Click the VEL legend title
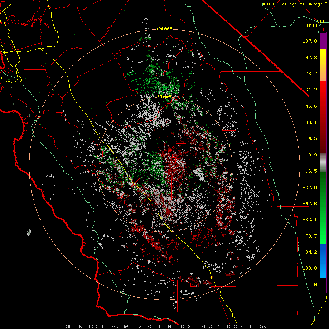The height and width of the screenshot is (329, 329). pos(321,22)
